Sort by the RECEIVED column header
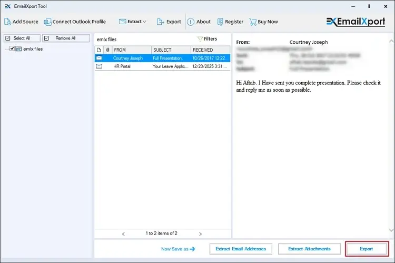The width and height of the screenshot is (395, 263). 210,50
